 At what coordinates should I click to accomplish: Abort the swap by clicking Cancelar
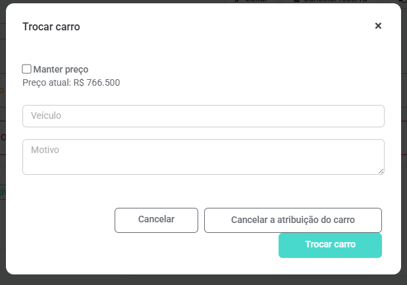tap(156, 220)
